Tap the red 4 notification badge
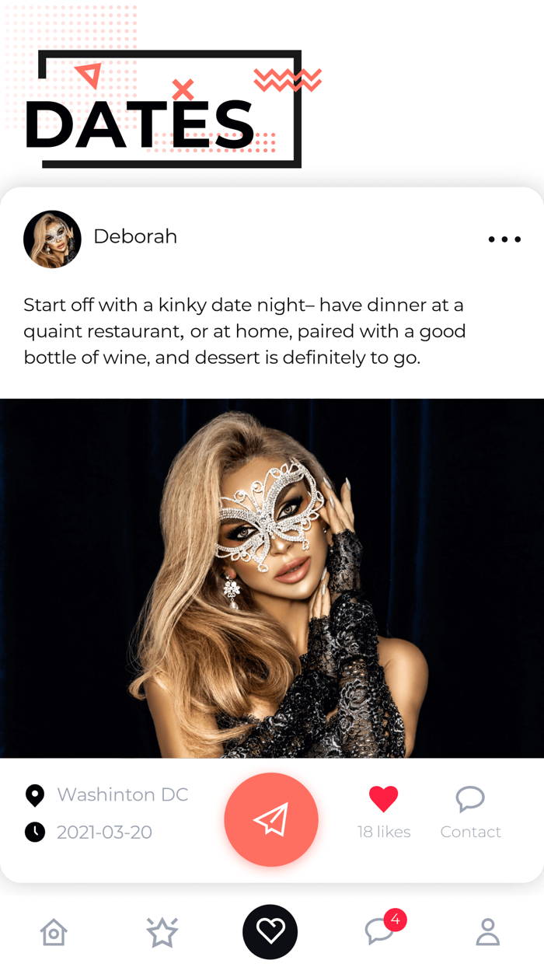This screenshot has height=967, width=544. (x=395, y=920)
